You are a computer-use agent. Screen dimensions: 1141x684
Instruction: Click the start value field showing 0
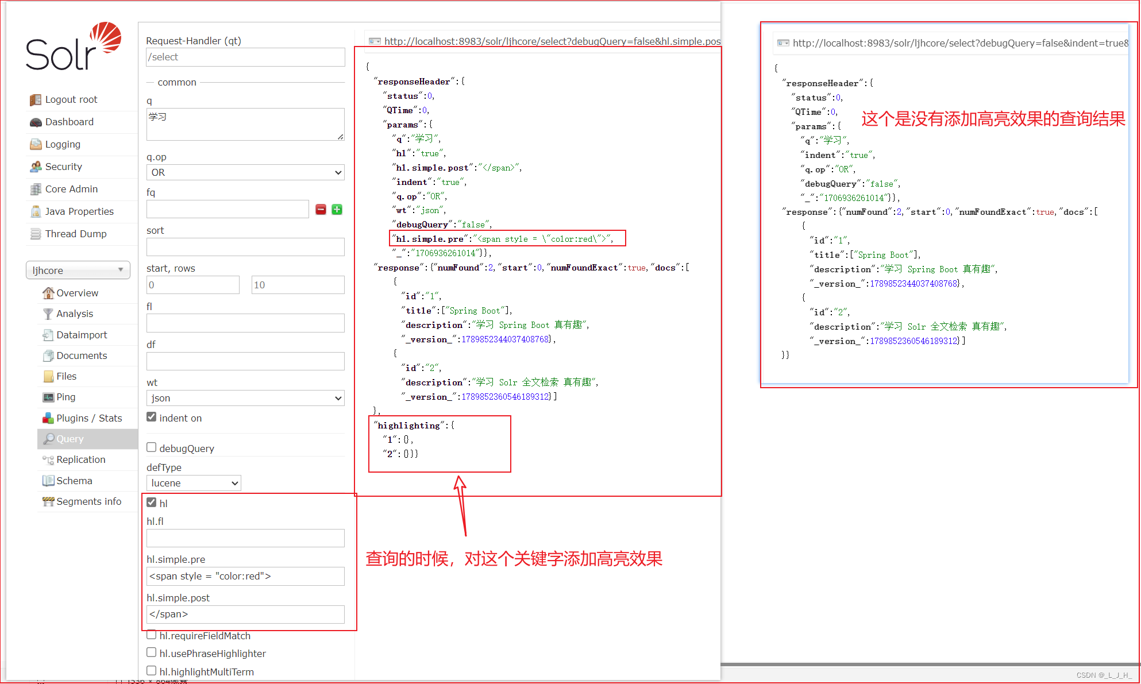pyautogui.click(x=193, y=285)
